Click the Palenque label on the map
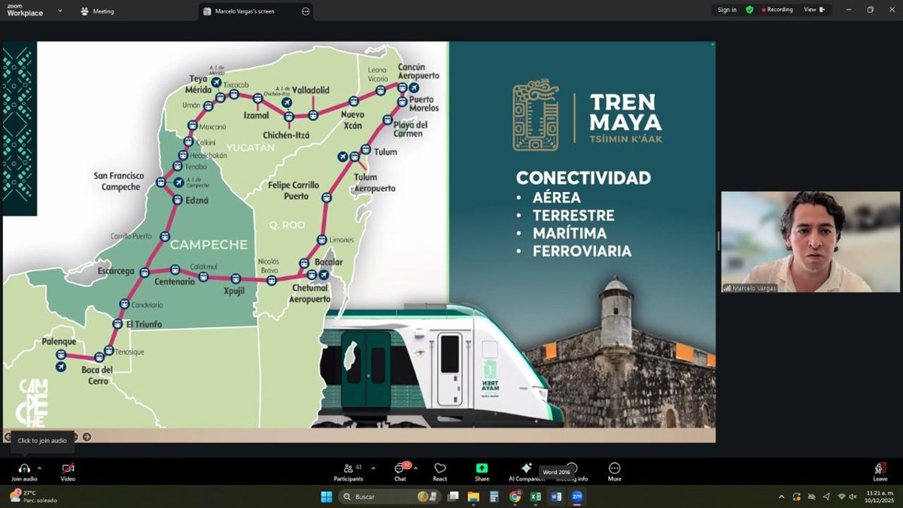 59,342
